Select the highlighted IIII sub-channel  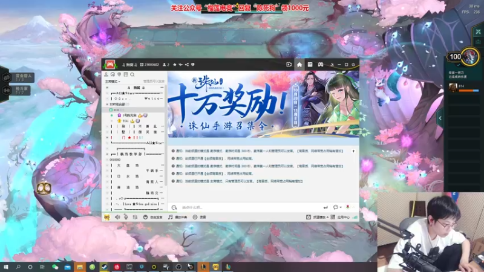134,110
